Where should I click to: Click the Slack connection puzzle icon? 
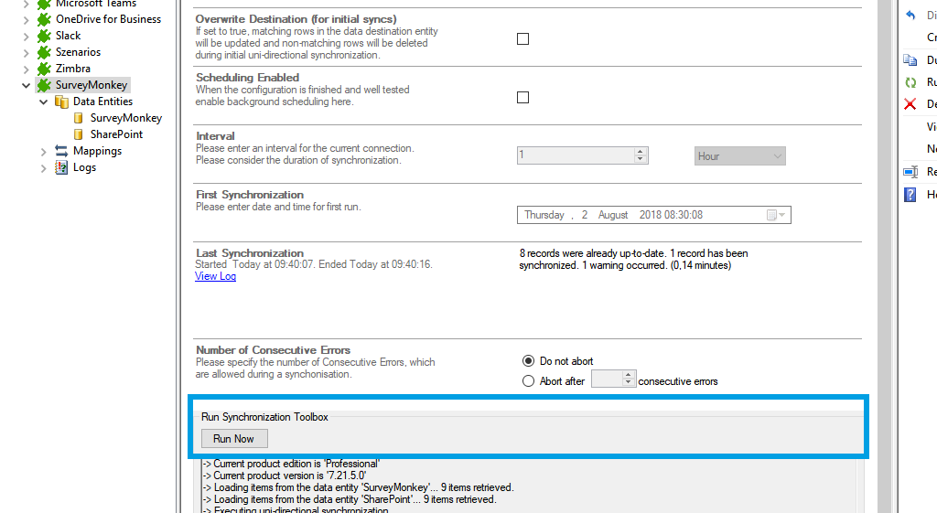[44, 36]
